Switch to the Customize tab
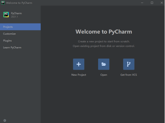Image resolution: width=165 pixels, height=123 pixels. point(20,34)
